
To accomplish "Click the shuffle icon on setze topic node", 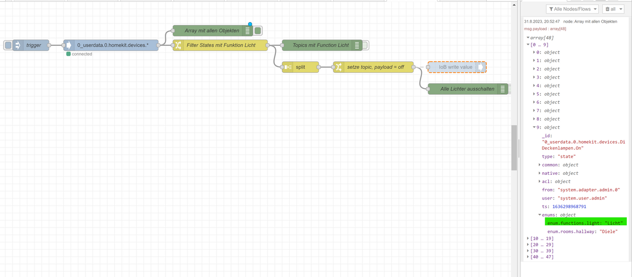I will [338, 67].
